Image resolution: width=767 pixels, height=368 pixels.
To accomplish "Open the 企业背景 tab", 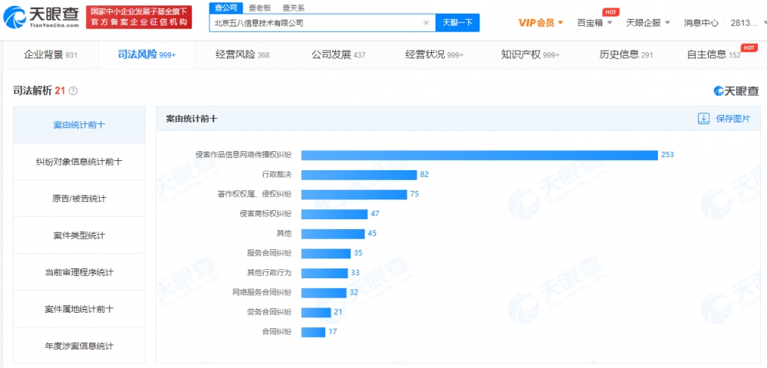I will (x=51, y=54).
